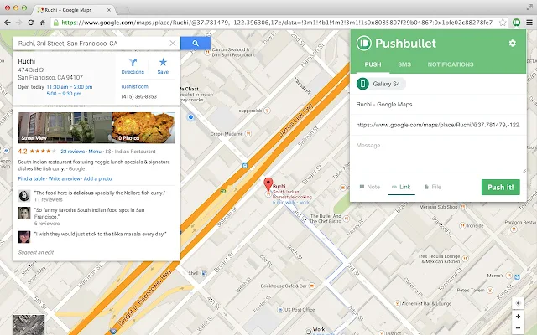
Task: Choose File push type
Action: click(x=433, y=187)
